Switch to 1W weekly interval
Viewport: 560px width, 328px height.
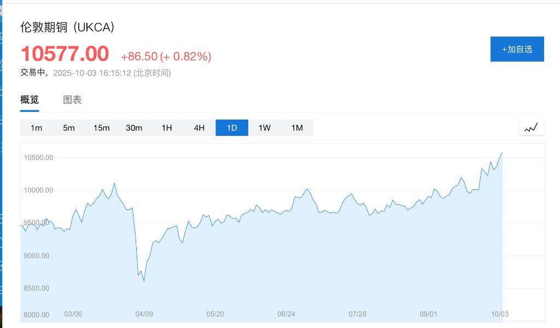[x=265, y=128]
